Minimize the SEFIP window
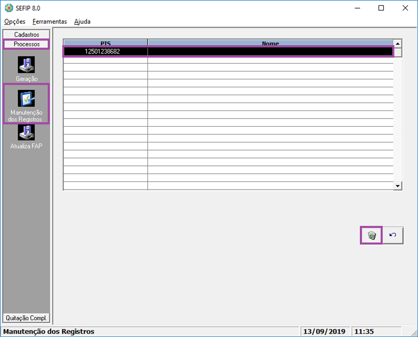Viewport: 418px width, 337px height. click(357, 8)
